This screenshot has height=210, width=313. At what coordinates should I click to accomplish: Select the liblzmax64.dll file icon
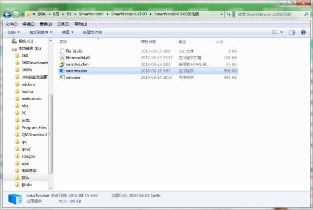[62, 58]
